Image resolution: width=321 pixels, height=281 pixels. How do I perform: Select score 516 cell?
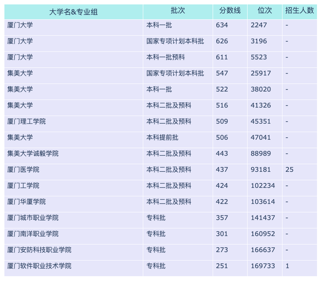point(222,105)
